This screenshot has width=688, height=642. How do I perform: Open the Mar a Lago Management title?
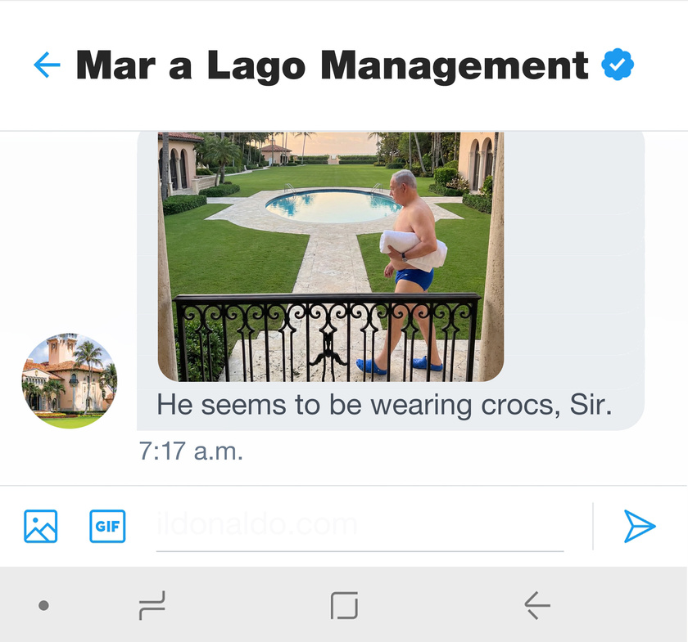pos(332,65)
